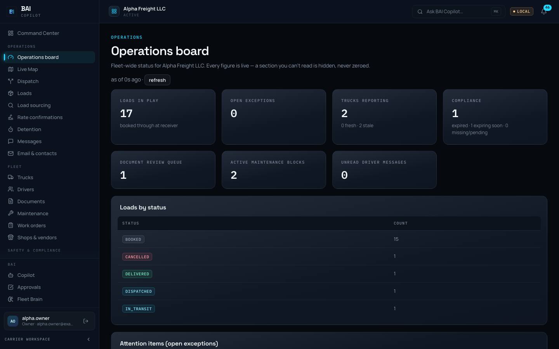Open the Copilot page
This screenshot has width=559, height=349.
point(49,275)
